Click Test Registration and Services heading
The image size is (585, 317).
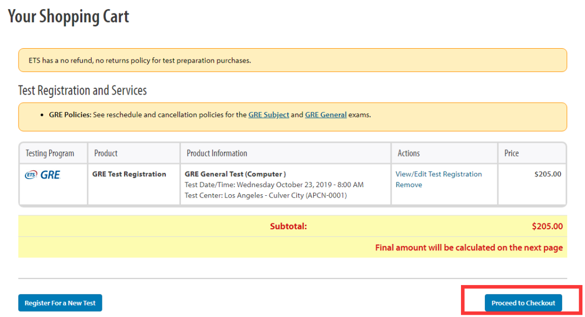(82, 90)
